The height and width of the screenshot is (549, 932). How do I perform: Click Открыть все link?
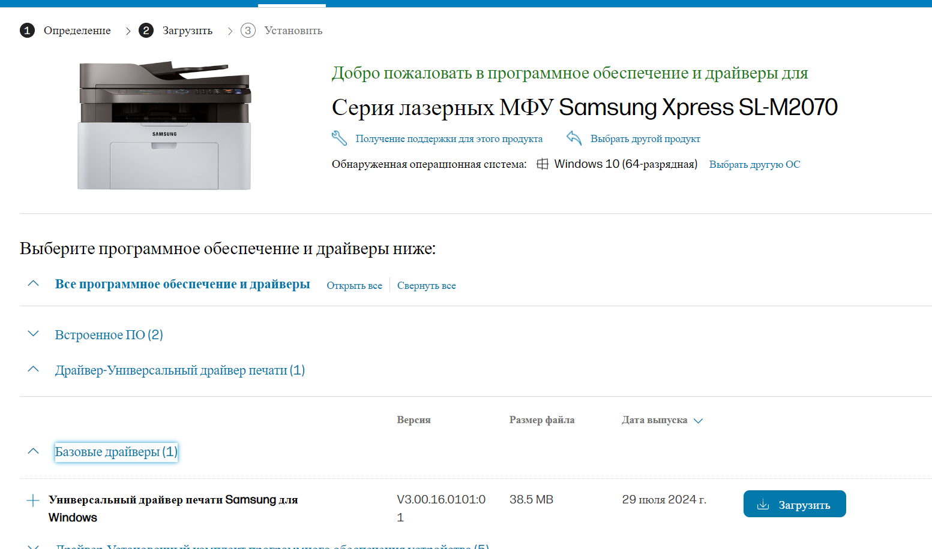point(354,285)
